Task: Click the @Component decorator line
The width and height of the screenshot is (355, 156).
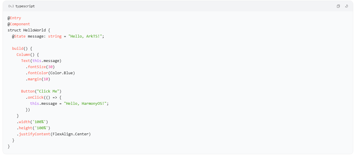Action: [x=19, y=24]
